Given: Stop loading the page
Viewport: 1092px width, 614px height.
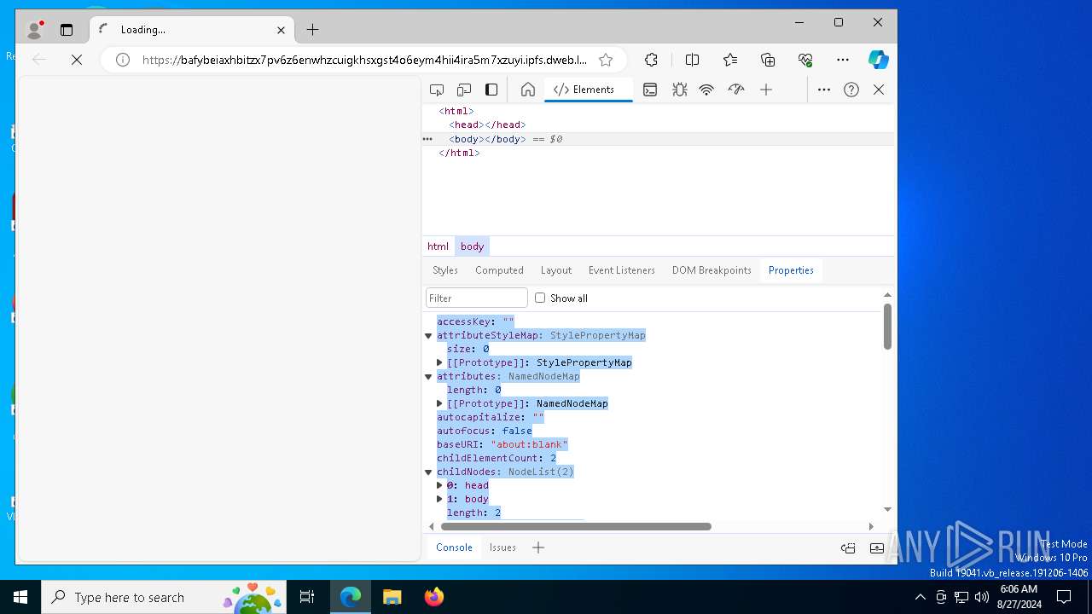Looking at the screenshot, I should 77,60.
